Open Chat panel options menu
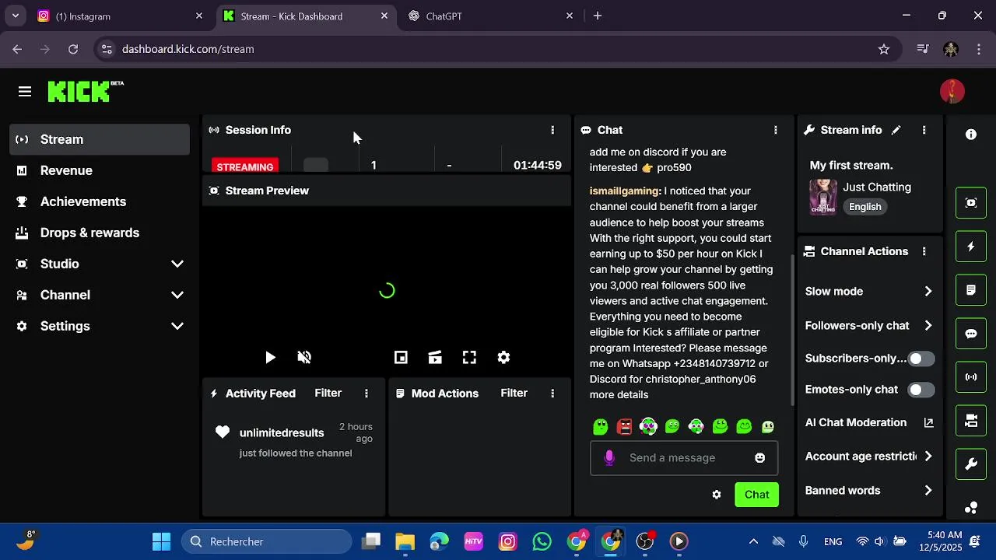The height and width of the screenshot is (560, 996). pos(775,130)
